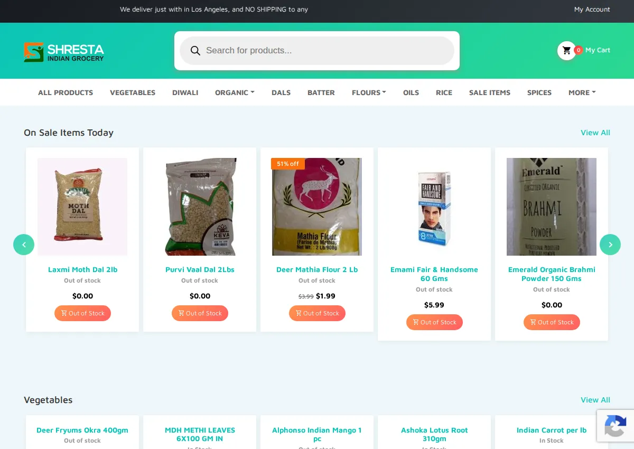Screen dimensions: 634x449
Task: Click the $5.99 price text
Action: (434, 305)
